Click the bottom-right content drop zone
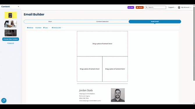 coord(115,69)
